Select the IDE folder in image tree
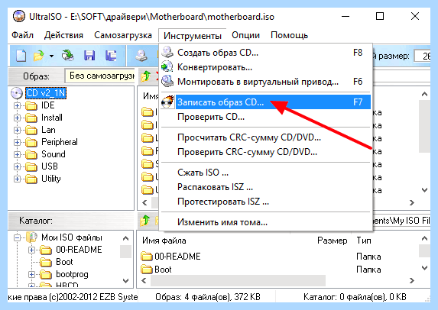This screenshot has height=310, width=438. coord(47,105)
